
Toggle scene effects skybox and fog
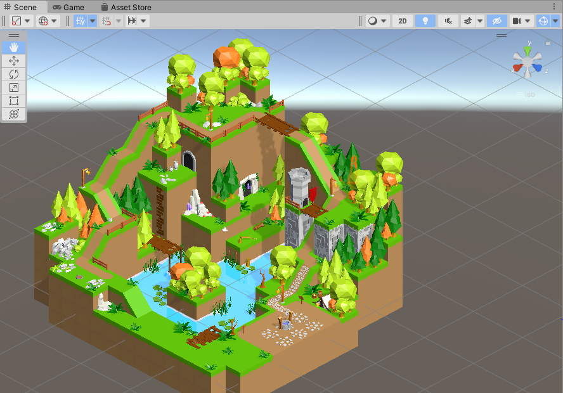coord(467,21)
